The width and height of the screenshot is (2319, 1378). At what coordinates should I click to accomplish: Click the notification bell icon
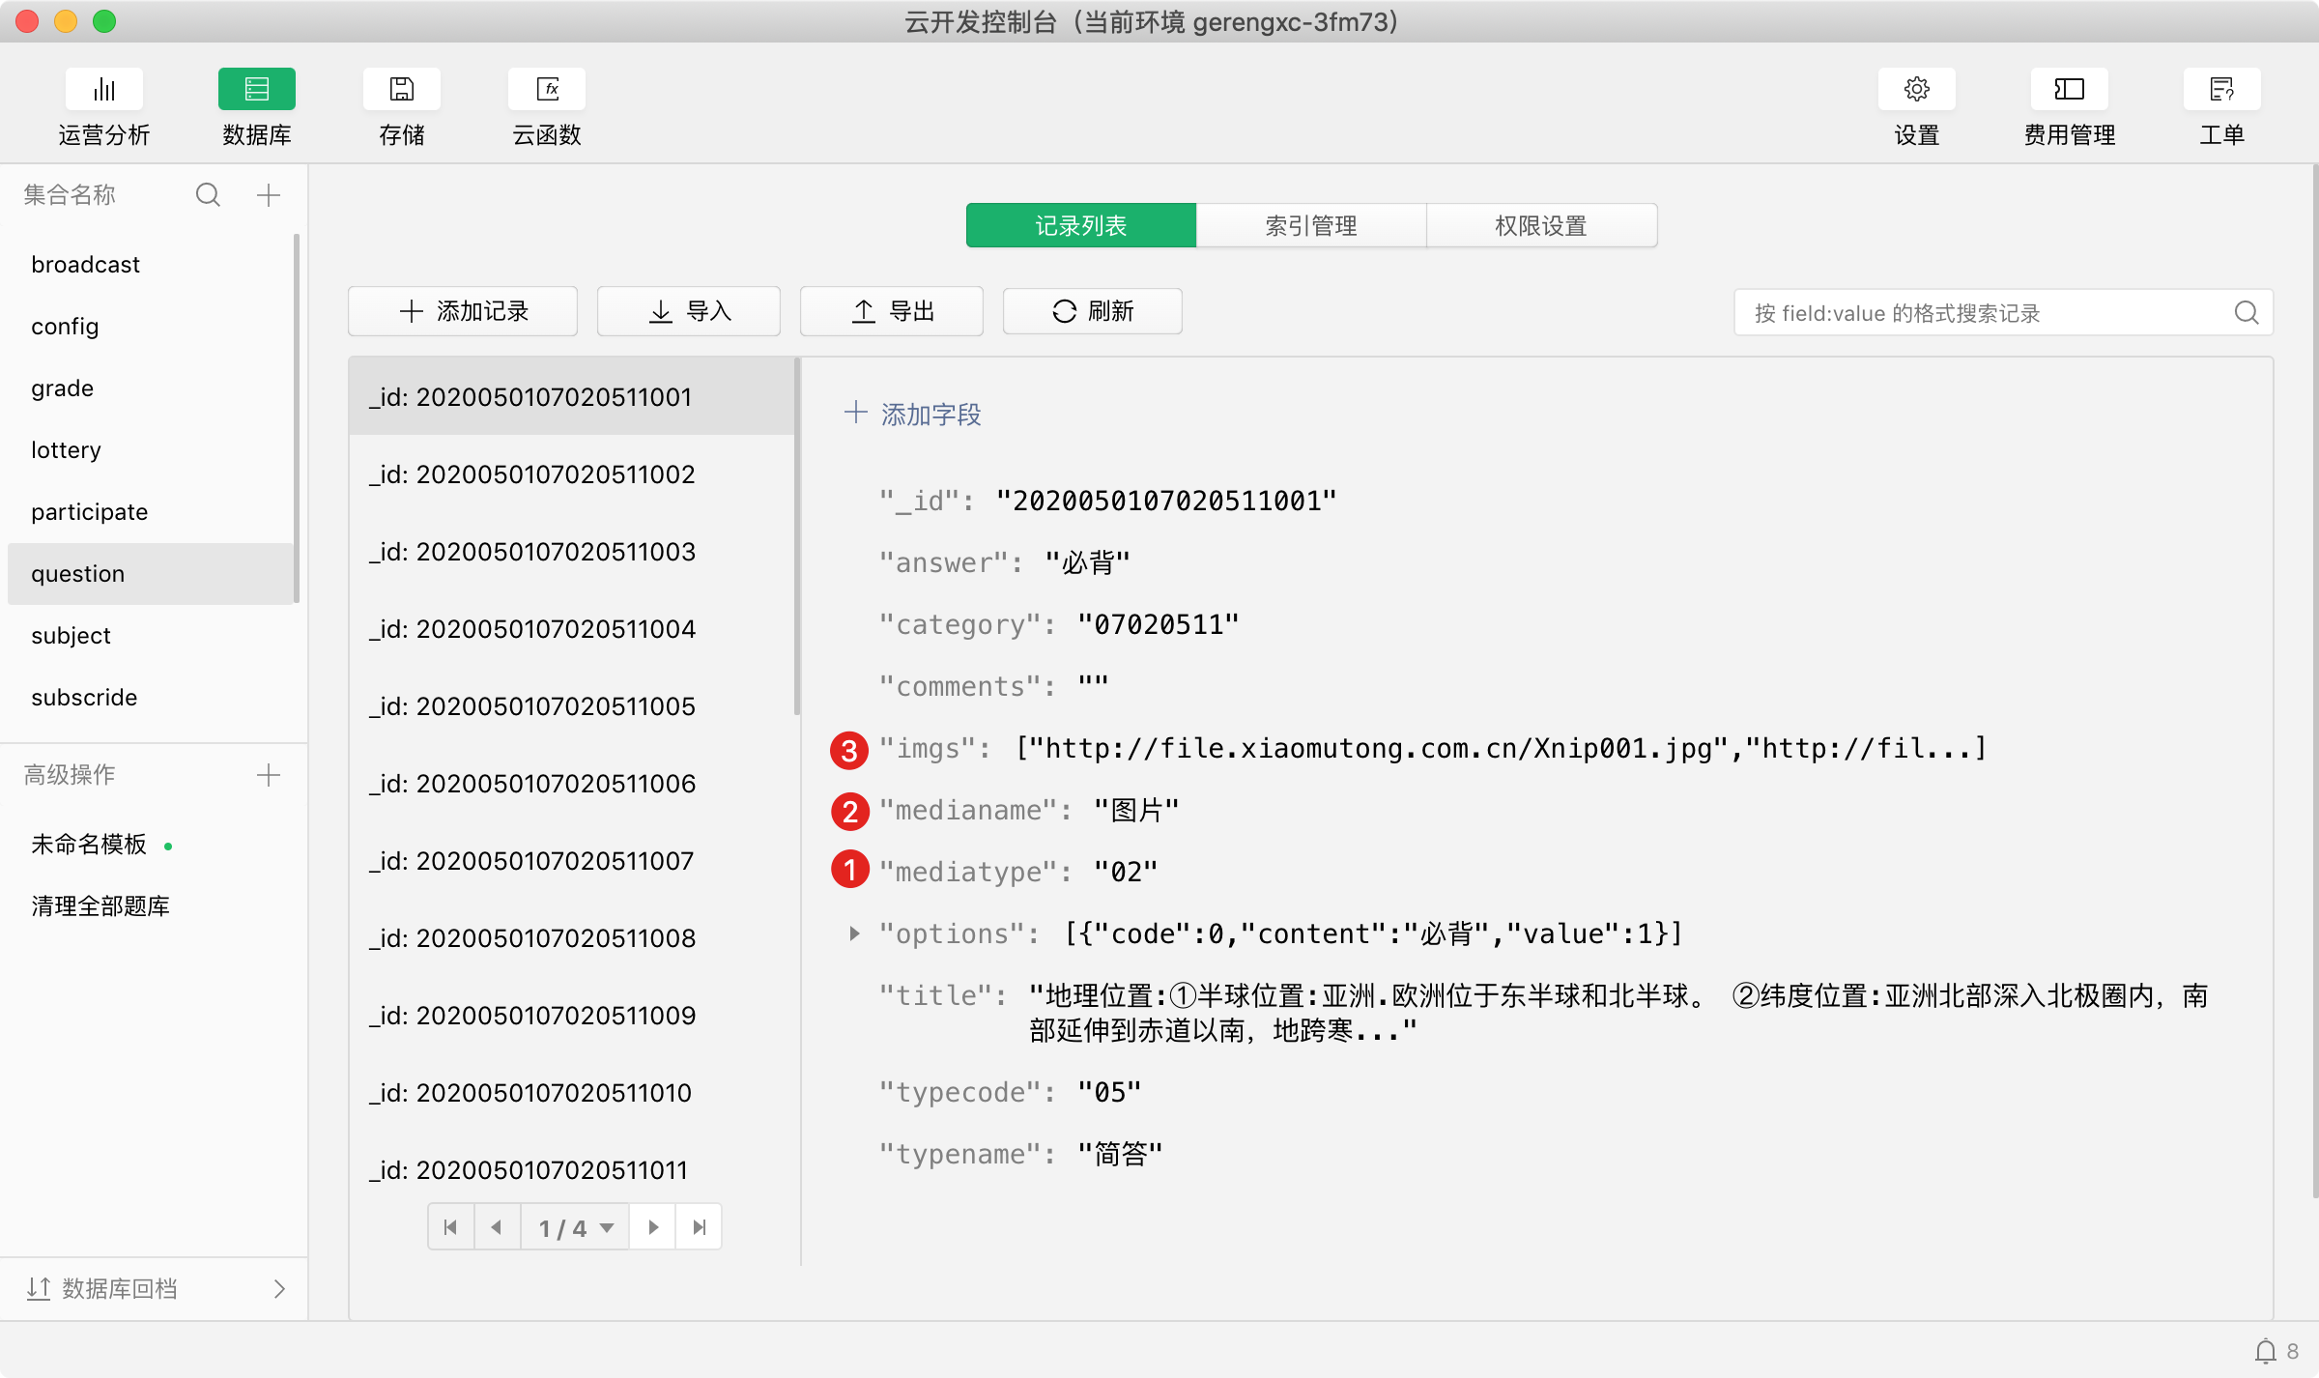click(x=2265, y=1351)
